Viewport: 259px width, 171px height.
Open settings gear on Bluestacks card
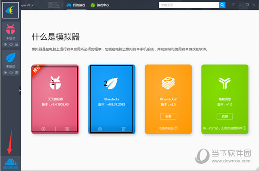tap(100, 129)
